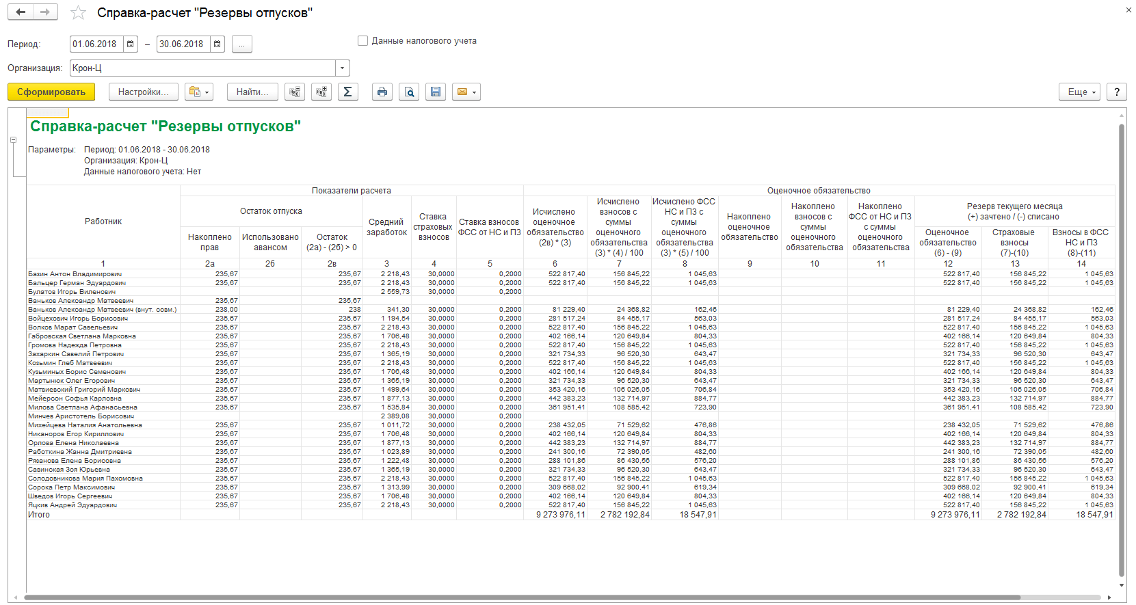Toggle the 'Данные налогового учета' checkbox

tap(363, 41)
